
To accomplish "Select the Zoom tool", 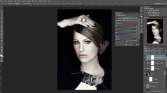I will pos(2,52).
